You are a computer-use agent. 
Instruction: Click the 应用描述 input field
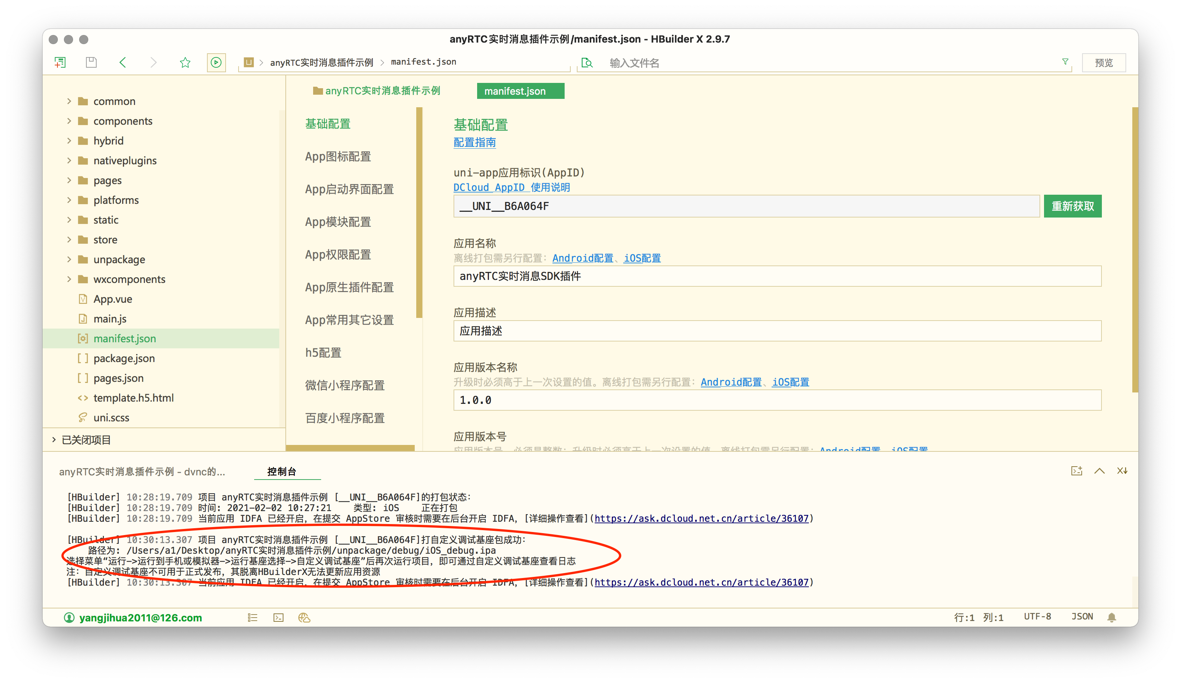pos(777,331)
